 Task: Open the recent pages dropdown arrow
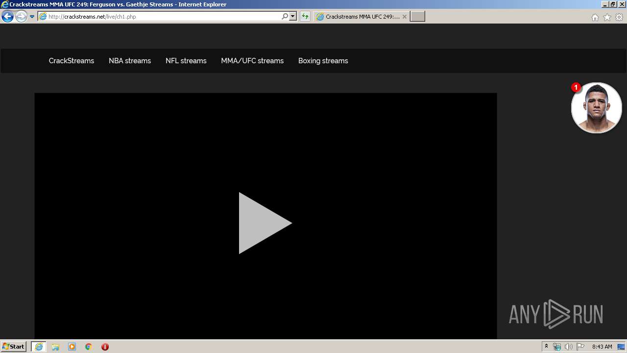click(x=32, y=17)
